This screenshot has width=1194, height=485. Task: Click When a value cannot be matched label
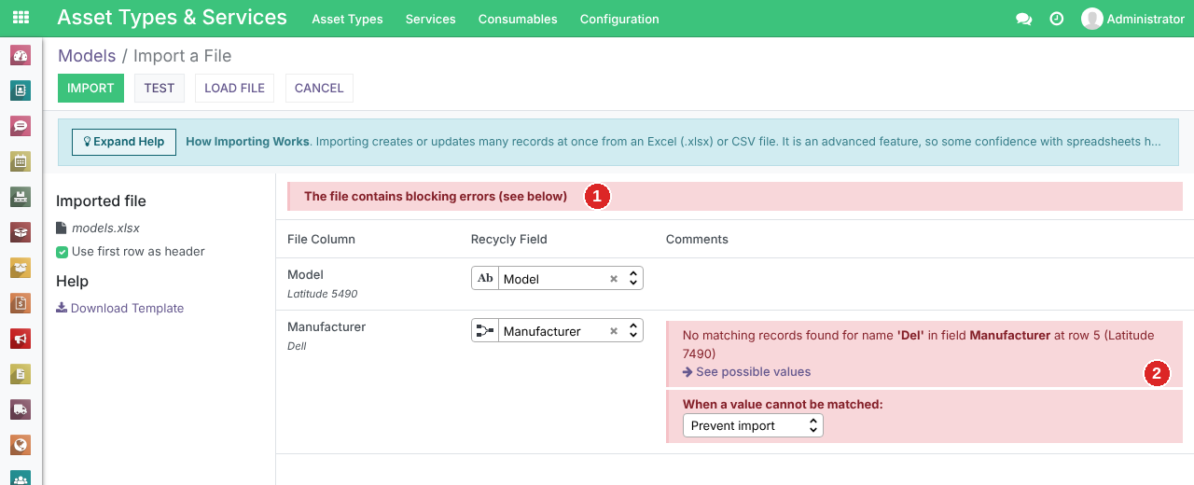(783, 405)
